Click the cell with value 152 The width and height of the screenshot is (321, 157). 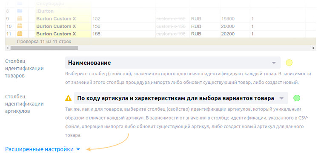(123, 19)
